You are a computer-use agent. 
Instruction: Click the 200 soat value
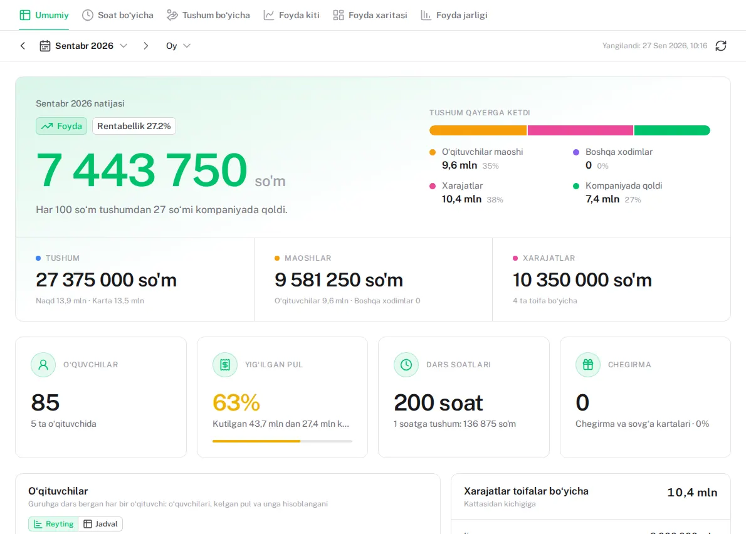point(438,403)
